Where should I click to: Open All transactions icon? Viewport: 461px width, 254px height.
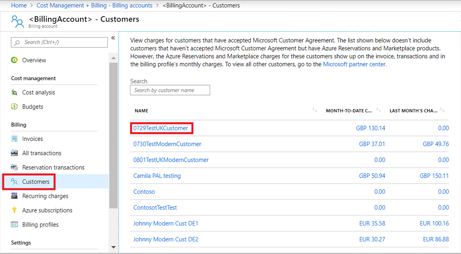tap(15, 153)
